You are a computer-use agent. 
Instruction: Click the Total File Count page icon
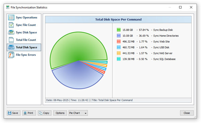(x=11, y=40)
